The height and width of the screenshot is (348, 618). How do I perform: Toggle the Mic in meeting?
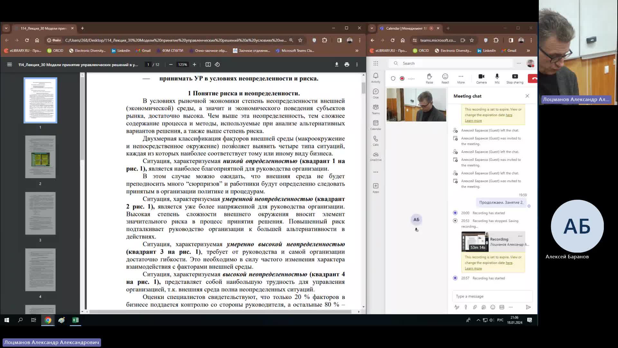(x=497, y=78)
